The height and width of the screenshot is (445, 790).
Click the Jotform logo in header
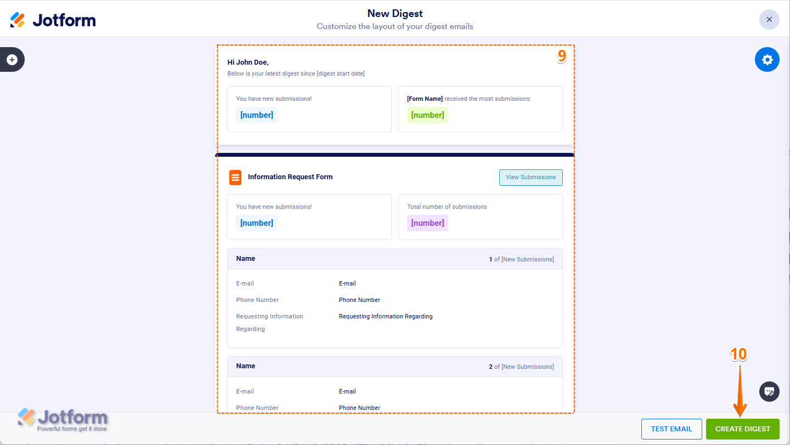[53, 20]
